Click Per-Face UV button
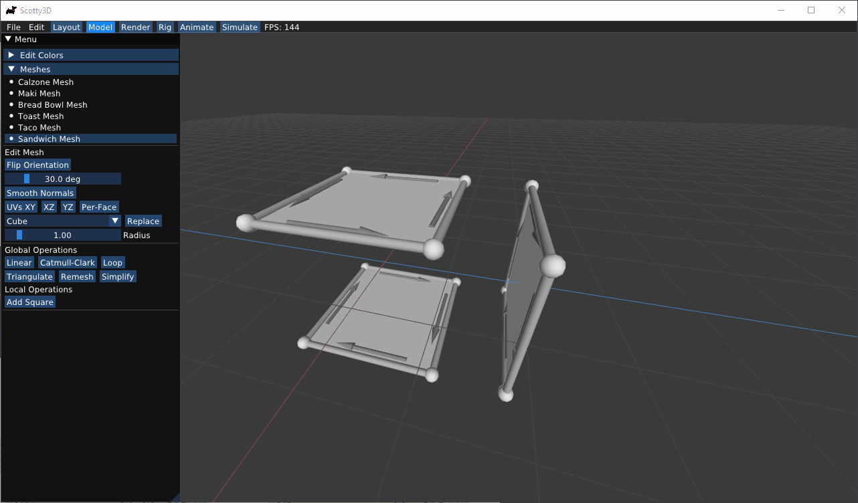The height and width of the screenshot is (503, 858). coord(99,207)
